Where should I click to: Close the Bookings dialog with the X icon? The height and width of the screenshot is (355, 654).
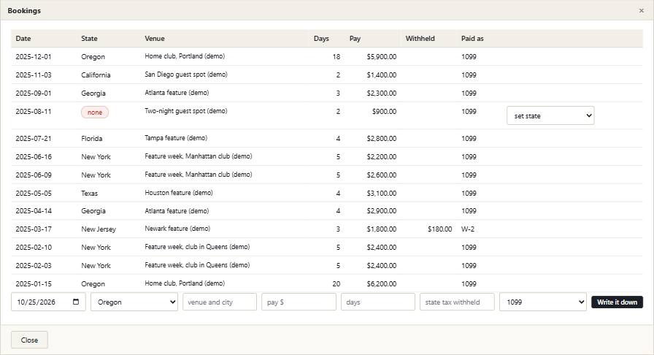coord(641,10)
